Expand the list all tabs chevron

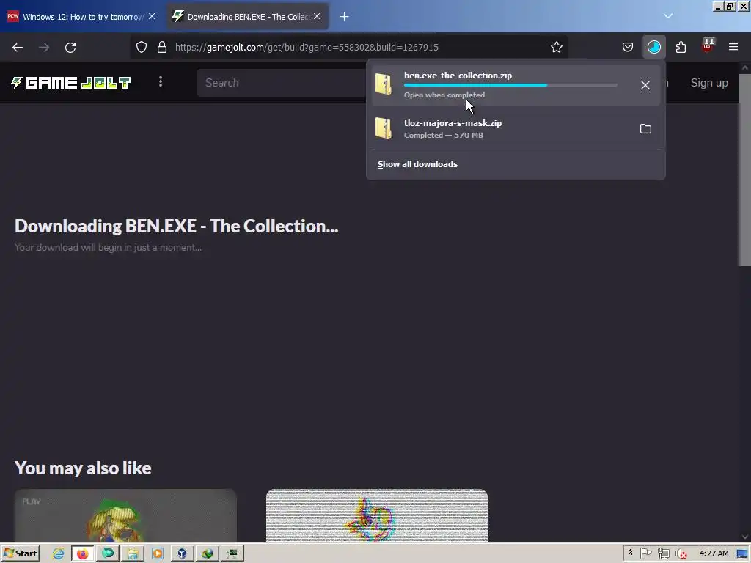(668, 16)
